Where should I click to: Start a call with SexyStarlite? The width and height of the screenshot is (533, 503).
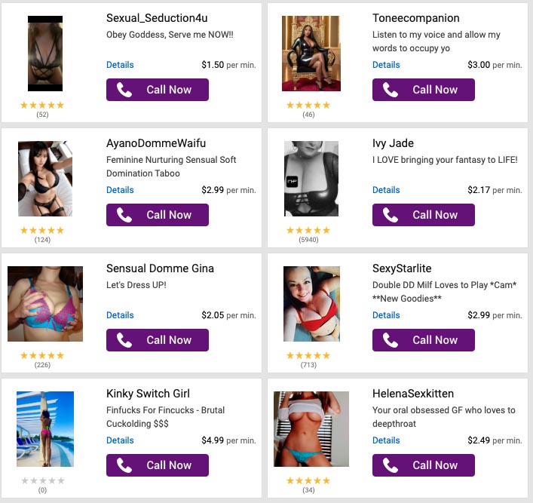click(x=424, y=340)
